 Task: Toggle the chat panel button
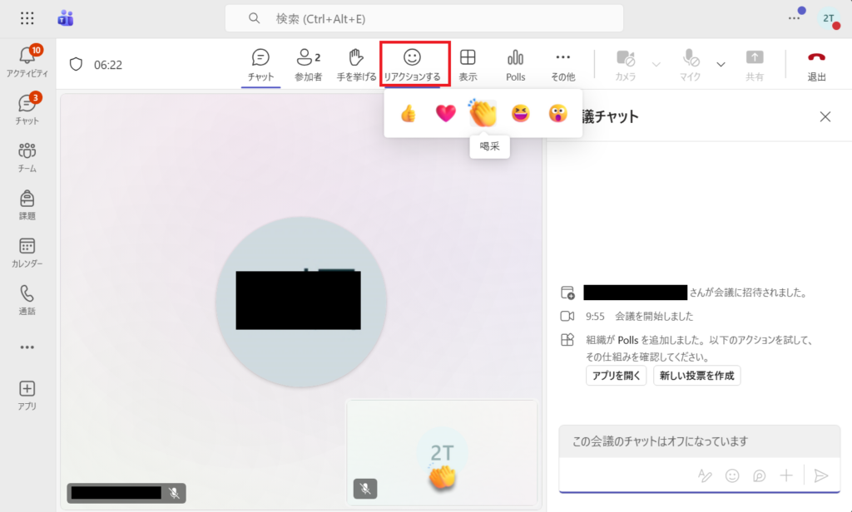(260, 65)
